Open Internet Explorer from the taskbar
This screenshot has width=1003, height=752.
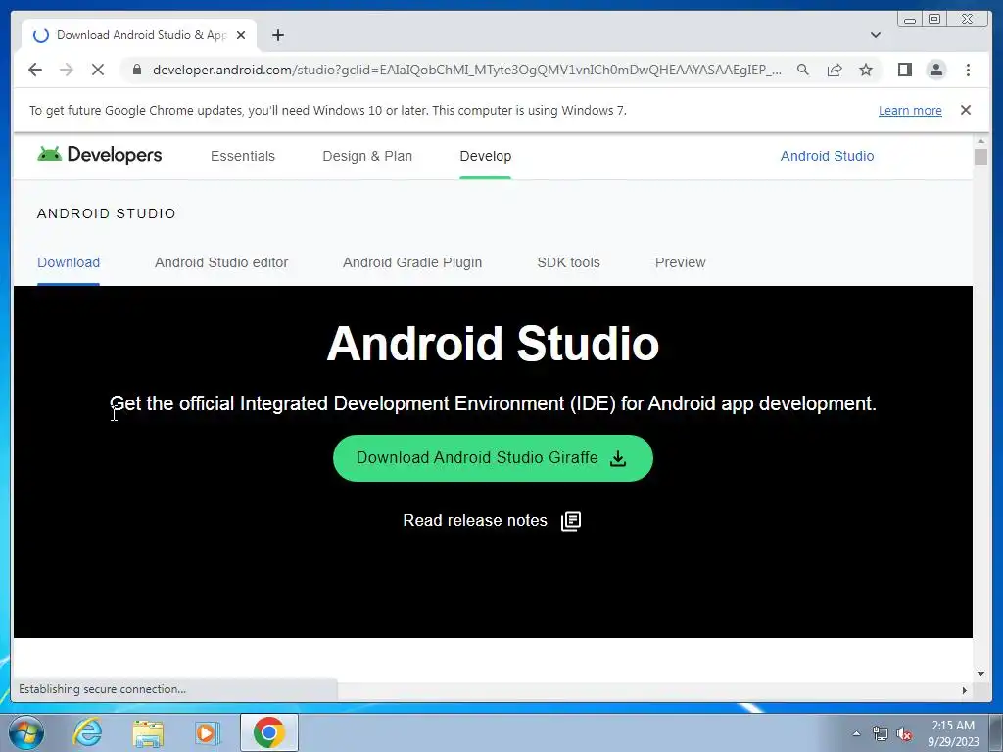tap(87, 732)
